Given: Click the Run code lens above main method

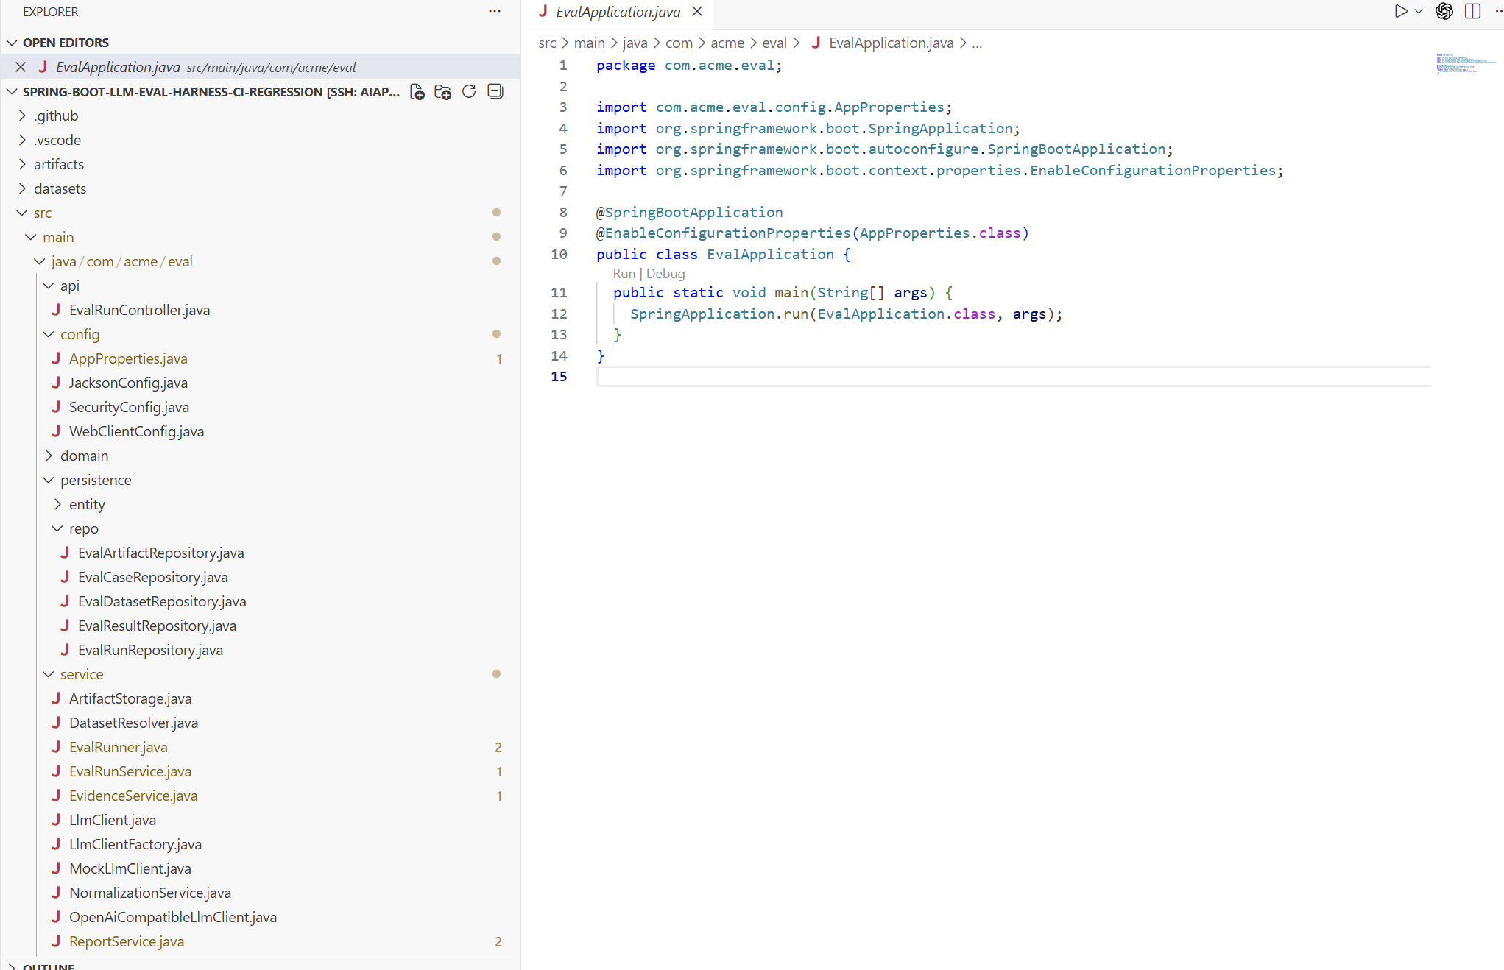Looking at the screenshot, I should tap(624, 273).
